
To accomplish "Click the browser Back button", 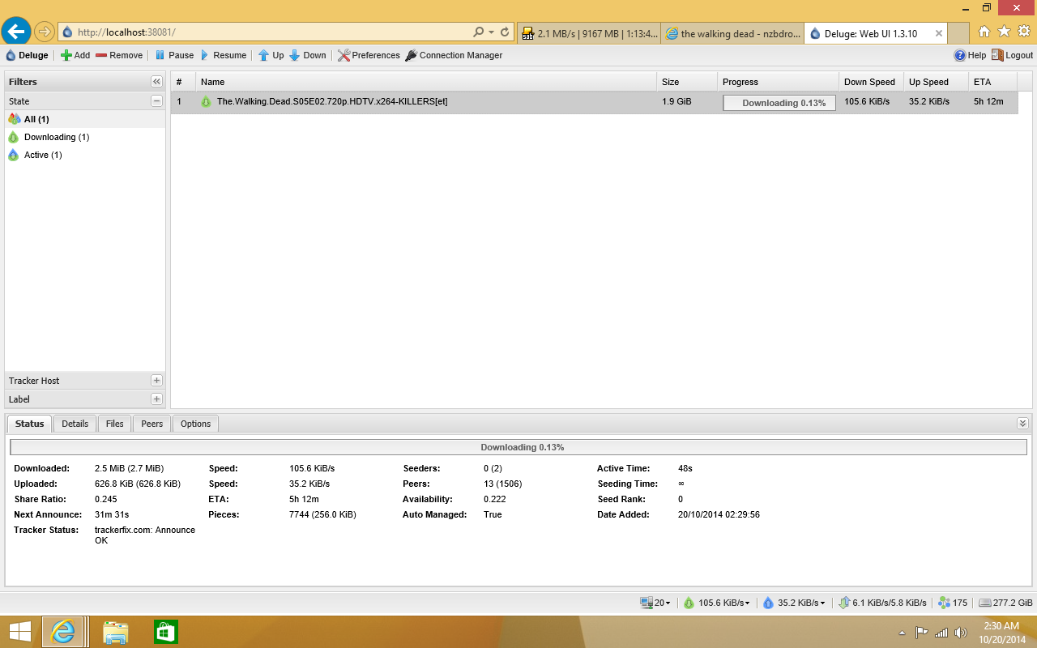I will pyautogui.click(x=16, y=32).
